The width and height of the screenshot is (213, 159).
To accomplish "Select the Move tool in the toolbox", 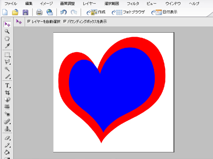I will click(x=7, y=24).
